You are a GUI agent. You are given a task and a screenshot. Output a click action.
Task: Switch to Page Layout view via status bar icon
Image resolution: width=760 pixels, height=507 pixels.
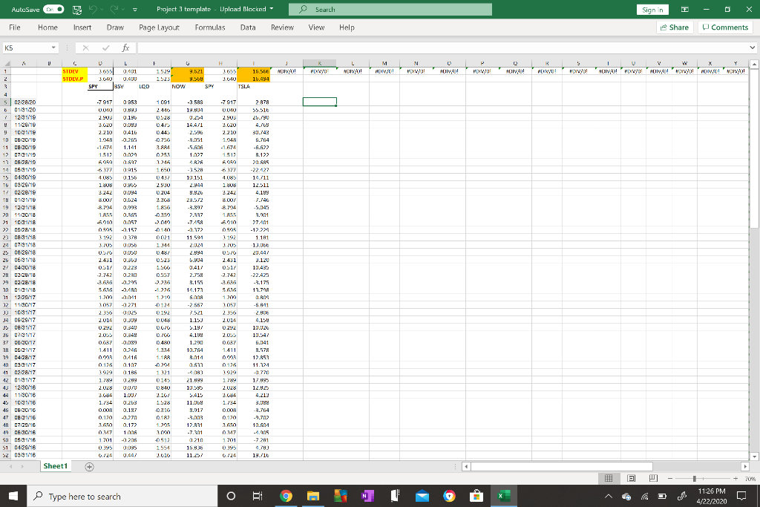click(632, 478)
